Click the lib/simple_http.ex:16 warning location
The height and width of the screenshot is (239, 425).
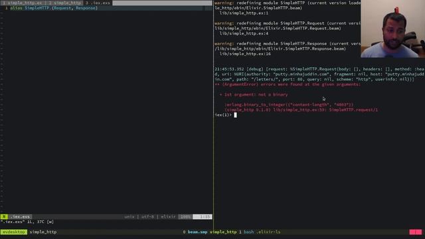[x=245, y=54]
